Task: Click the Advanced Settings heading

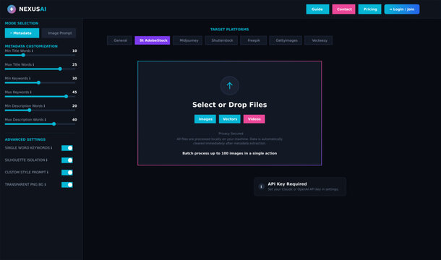Action: pos(25,139)
